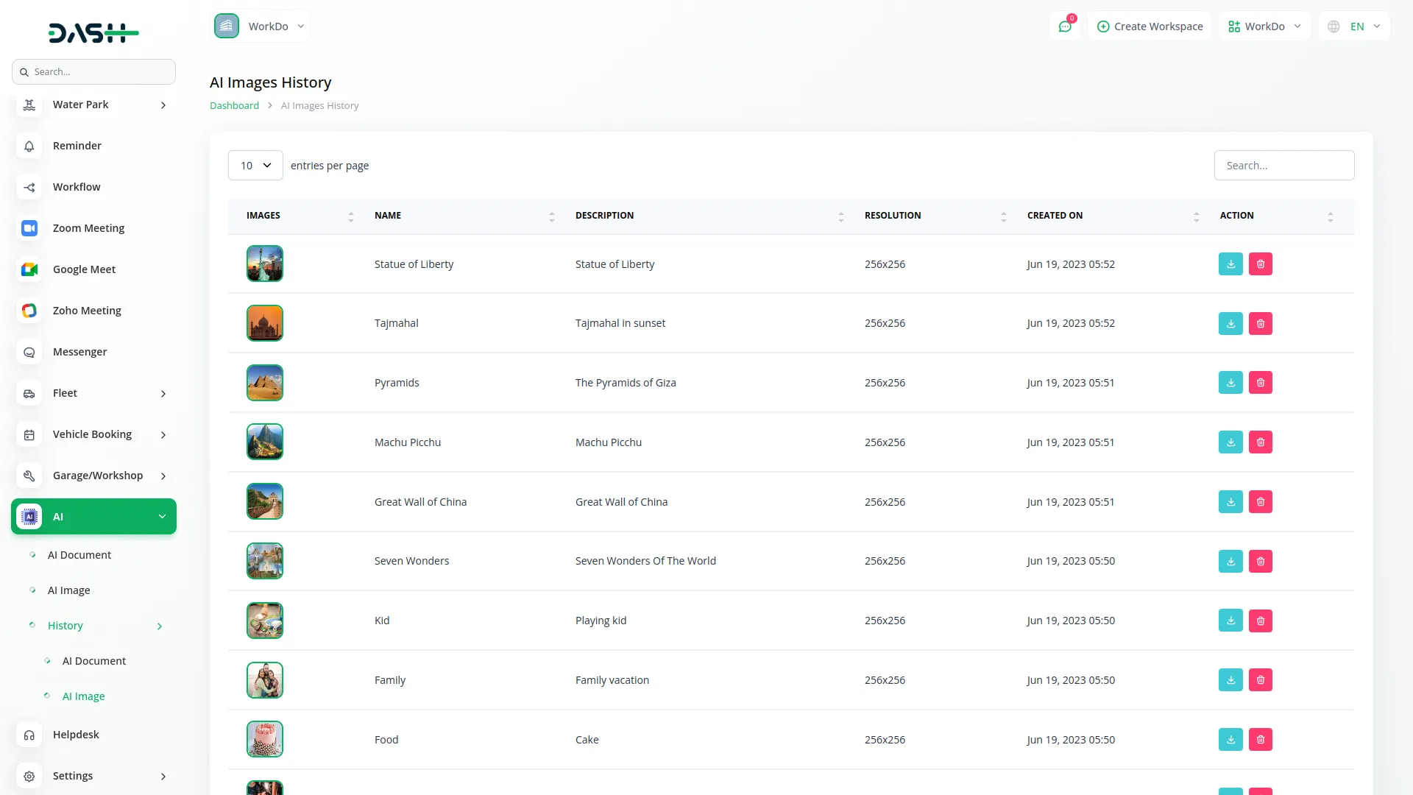Image resolution: width=1413 pixels, height=795 pixels.
Task: Go to the Dashboard breadcrumb link
Action: tap(234, 105)
